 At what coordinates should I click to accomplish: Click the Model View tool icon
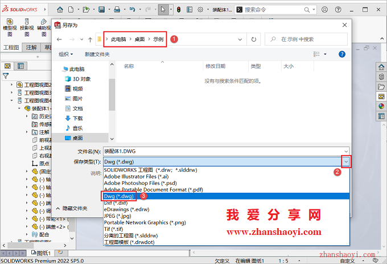pos(10,27)
